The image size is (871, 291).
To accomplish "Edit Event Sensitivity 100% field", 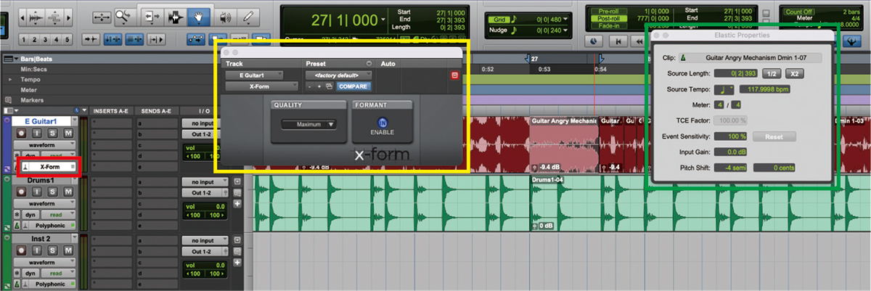I will pos(731,136).
